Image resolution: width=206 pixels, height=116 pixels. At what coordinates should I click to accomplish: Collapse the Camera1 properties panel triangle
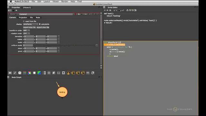coord(9,14)
